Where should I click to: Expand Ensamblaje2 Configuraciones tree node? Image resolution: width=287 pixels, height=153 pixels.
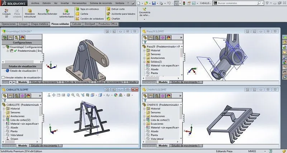point(4,47)
